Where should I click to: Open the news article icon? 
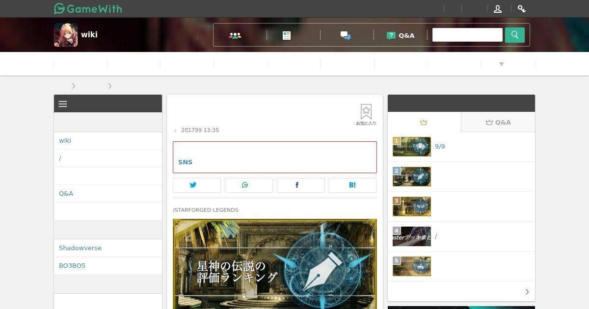[x=287, y=35]
